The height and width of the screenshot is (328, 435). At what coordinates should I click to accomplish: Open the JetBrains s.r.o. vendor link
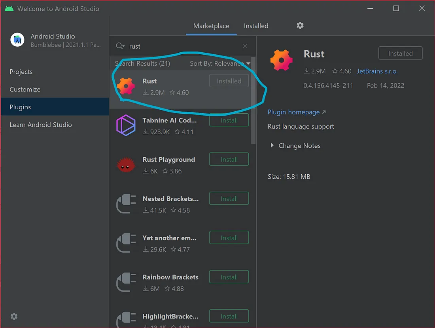377,71
